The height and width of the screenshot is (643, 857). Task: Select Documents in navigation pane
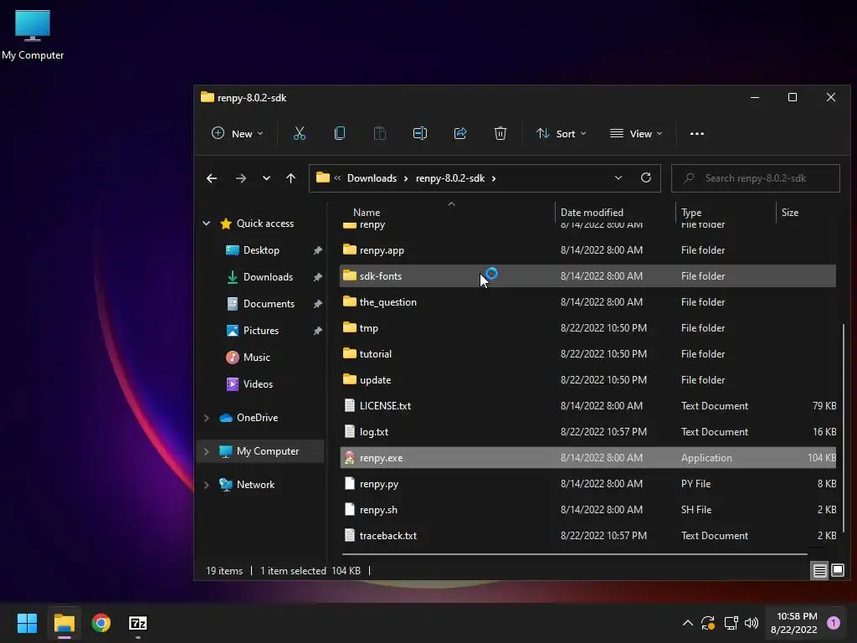tap(269, 303)
